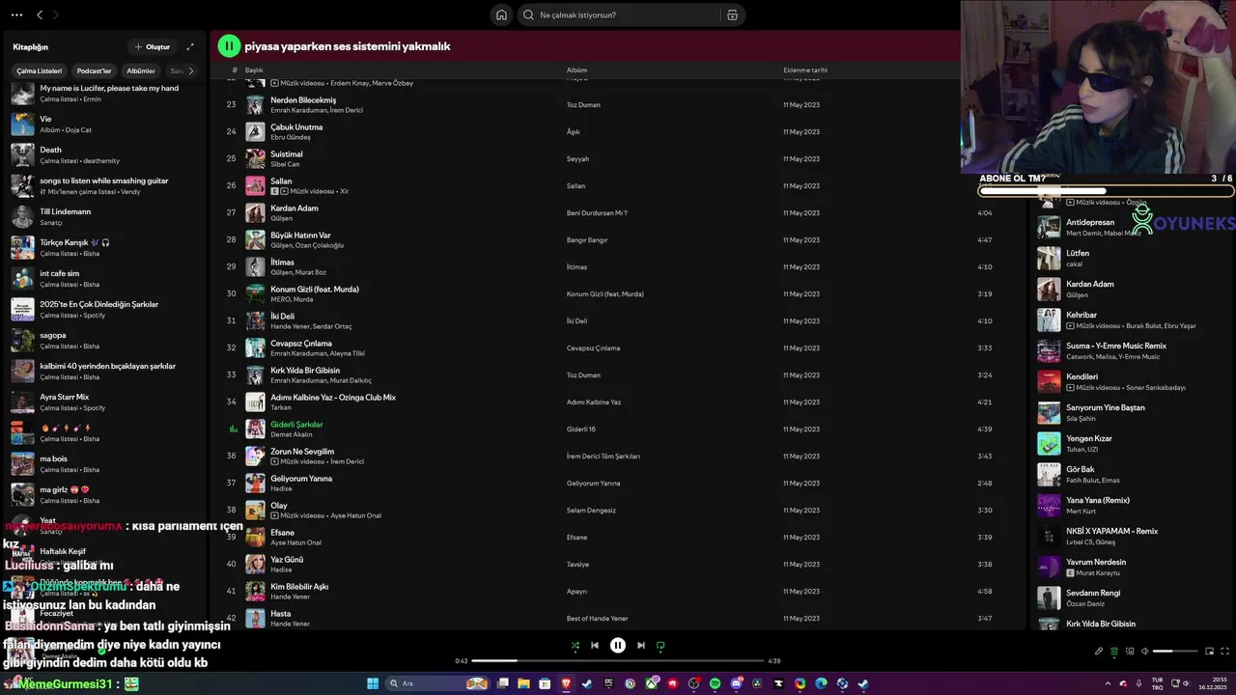The height and width of the screenshot is (695, 1236).
Task: Open int cafe sim playlist
Action: [x=106, y=278]
